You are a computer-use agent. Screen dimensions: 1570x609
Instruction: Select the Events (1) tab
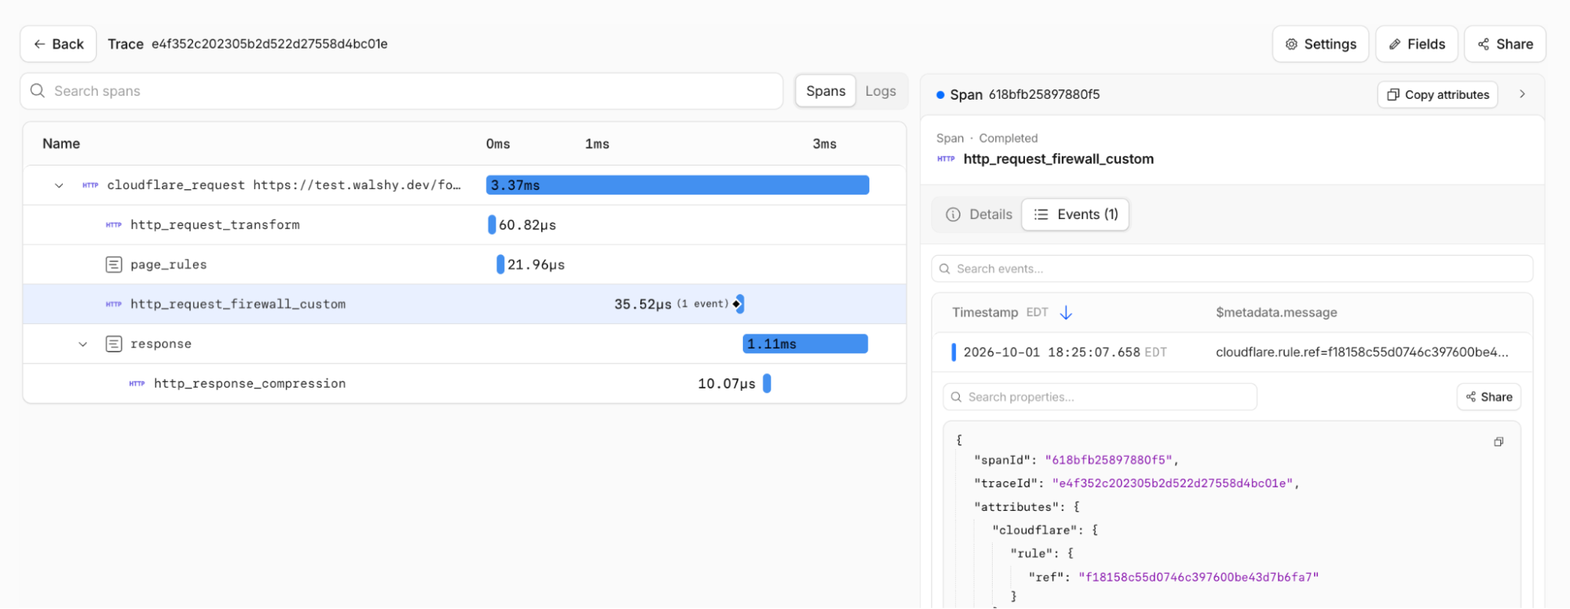(x=1075, y=214)
